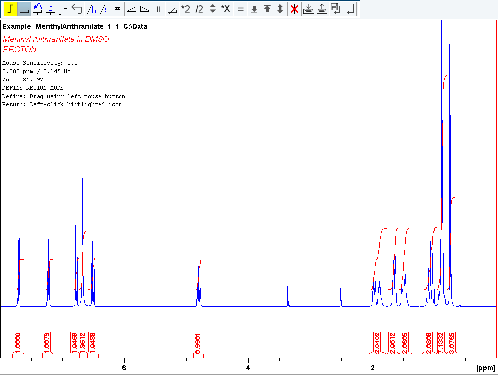Click the 'Sum = 25.4972' text
Screen dimensions: 498x375
pyautogui.click(x=24, y=79)
